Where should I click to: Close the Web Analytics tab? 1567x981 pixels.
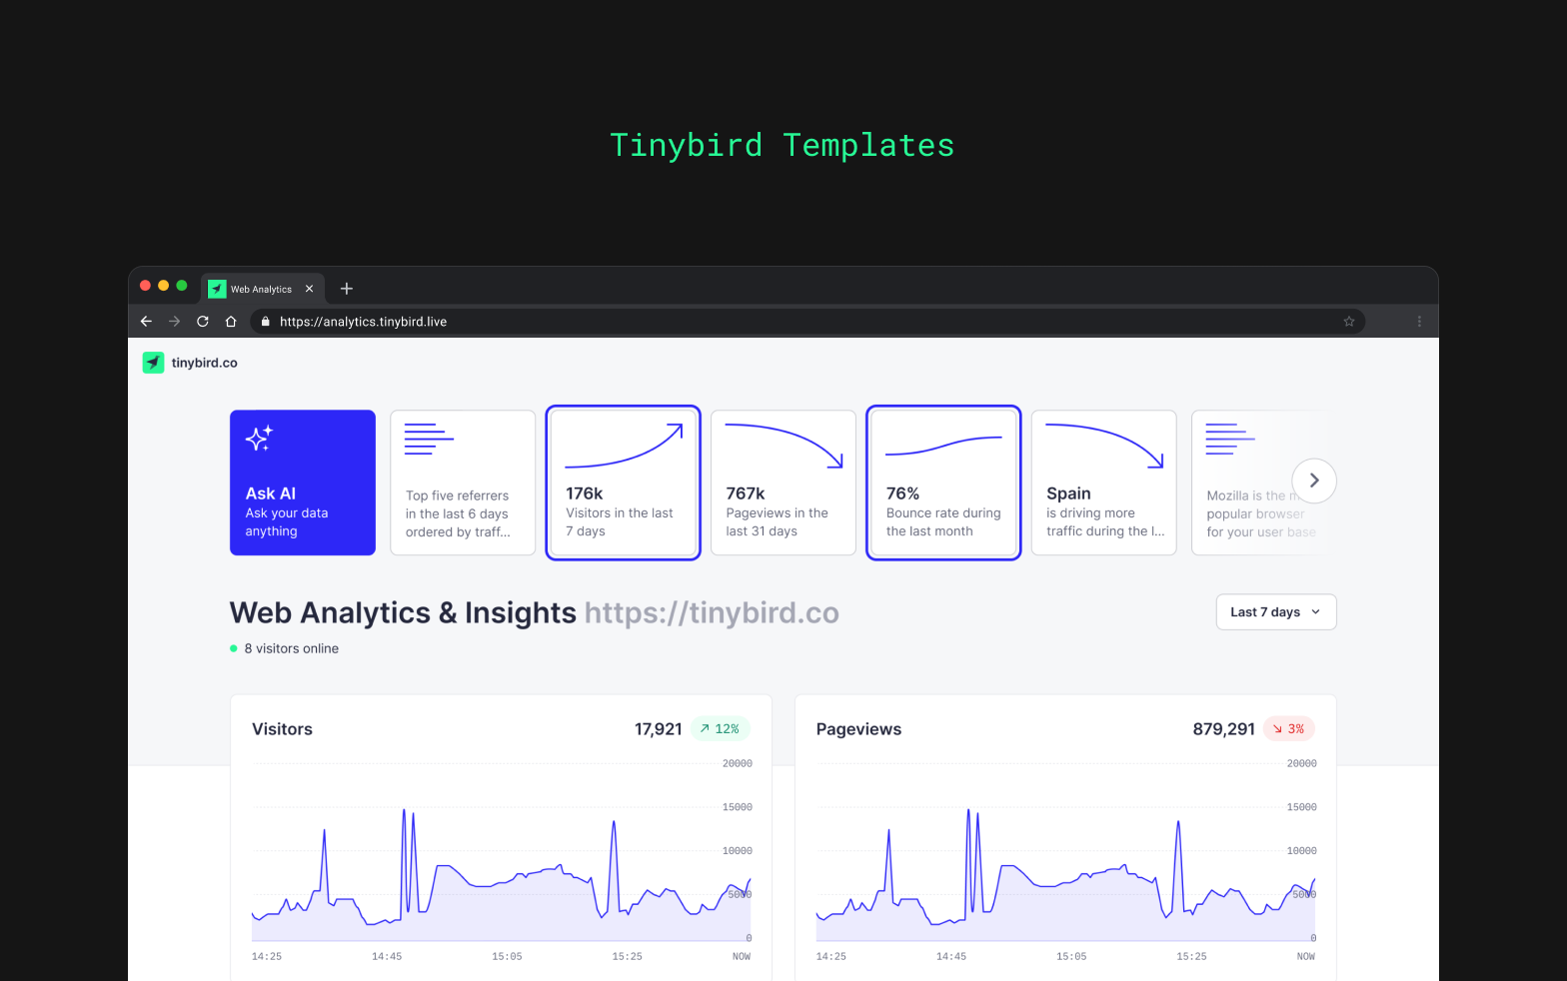click(x=309, y=289)
